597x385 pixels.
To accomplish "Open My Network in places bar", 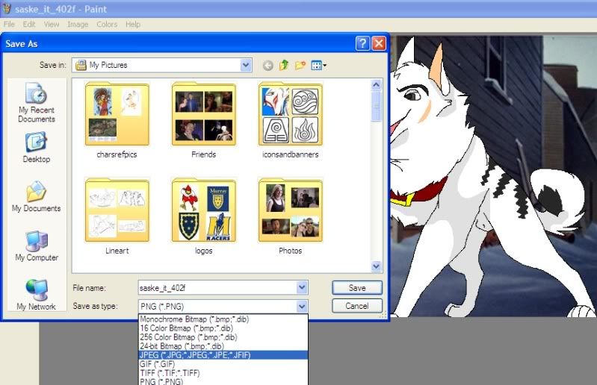I will coord(37,295).
